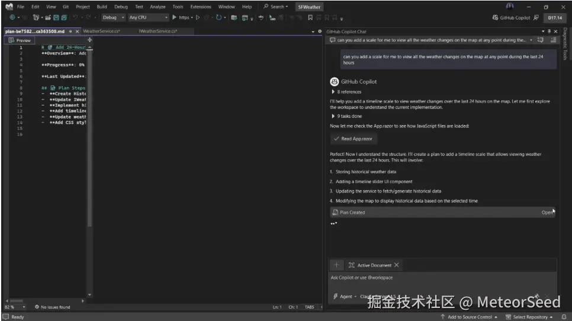Click the chat panel options icon
The height and width of the screenshot is (321, 572).
(x=554, y=40)
